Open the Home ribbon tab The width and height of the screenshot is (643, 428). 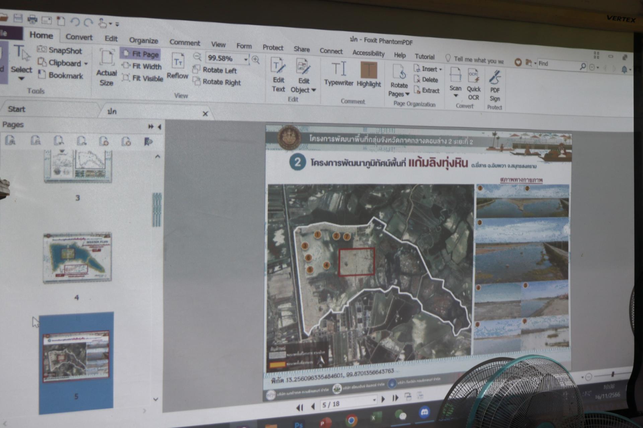(x=41, y=35)
